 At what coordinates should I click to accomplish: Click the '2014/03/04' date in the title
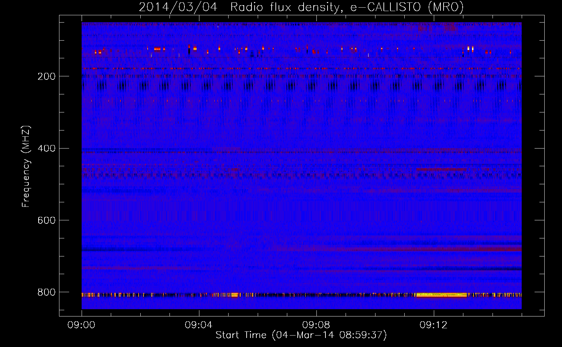178,7
